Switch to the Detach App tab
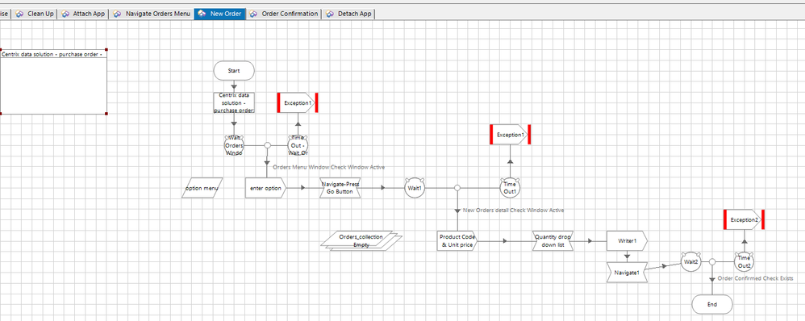Image resolution: width=805 pixels, height=321 pixels. (348, 14)
